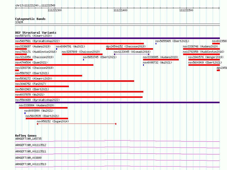227x170 pixels.
Task: Open nsv6037878 (Wu2021) label
Action: [x=30, y=95]
